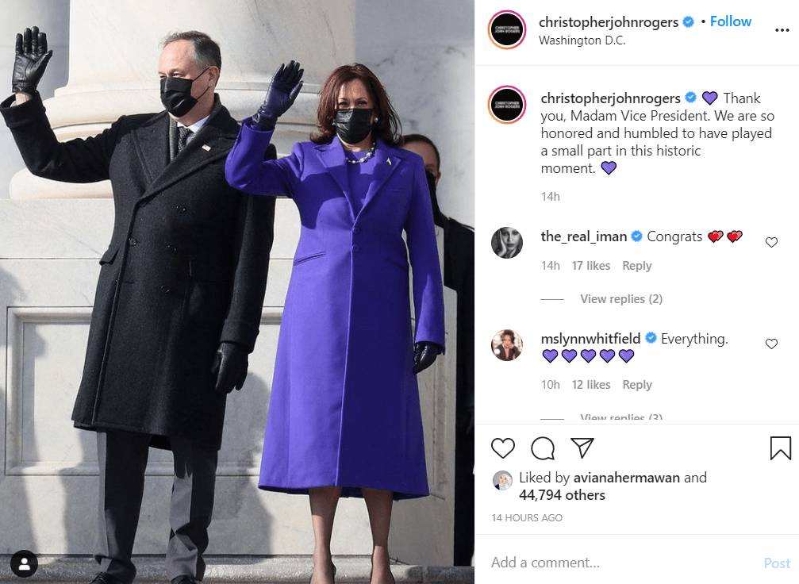Expand View replies (3) under mslynnwhitfield
Image resolution: width=799 pixels, height=584 pixels.
coord(621,417)
